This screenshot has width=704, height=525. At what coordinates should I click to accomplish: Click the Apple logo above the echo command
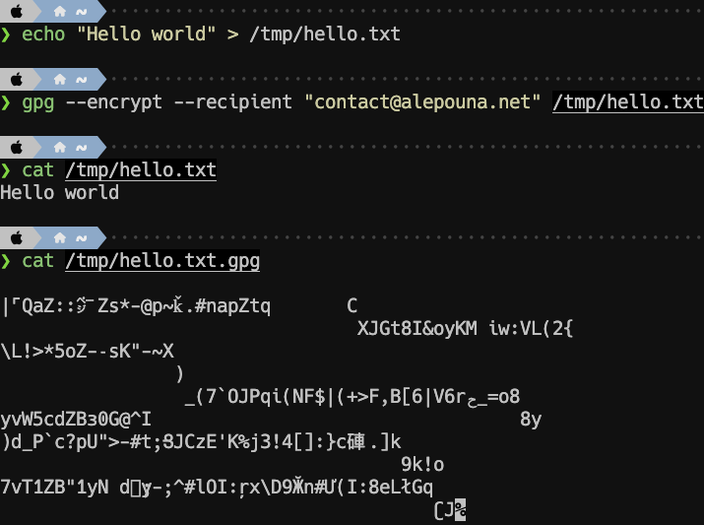click(15, 11)
